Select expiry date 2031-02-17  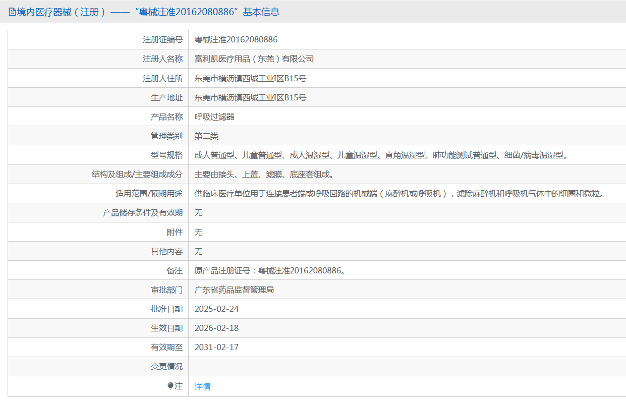[216, 347]
